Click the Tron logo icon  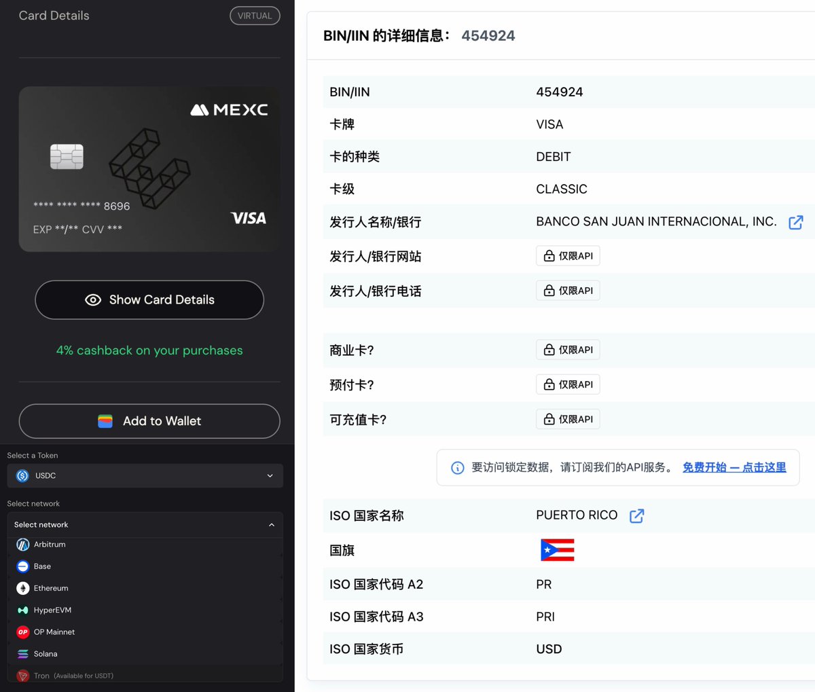click(23, 676)
